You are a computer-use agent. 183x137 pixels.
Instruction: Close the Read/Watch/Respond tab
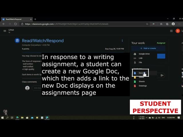click(31, 19)
